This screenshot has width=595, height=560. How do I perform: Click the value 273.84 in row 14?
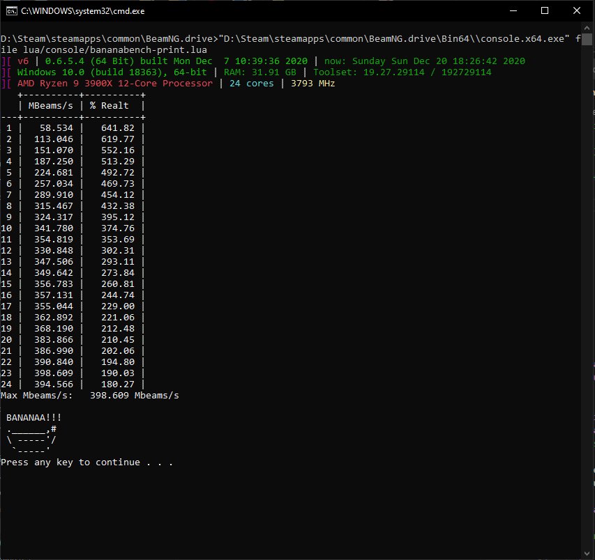click(118, 273)
